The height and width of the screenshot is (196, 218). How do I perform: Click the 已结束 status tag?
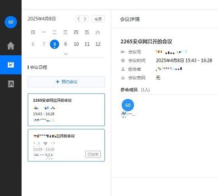click(93, 154)
